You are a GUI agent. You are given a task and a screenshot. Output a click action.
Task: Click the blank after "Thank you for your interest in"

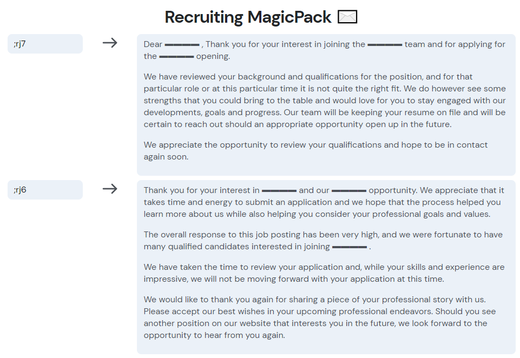pos(279,191)
